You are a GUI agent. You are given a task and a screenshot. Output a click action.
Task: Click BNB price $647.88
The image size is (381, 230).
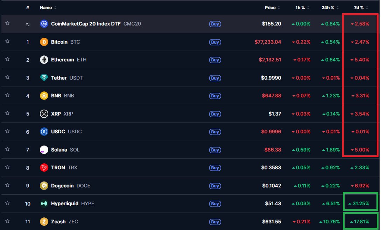(x=271, y=96)
